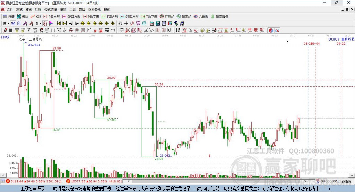Screen dimensions: 355x192
Task: Click the black left arrow icon
Action: point(71,24)
